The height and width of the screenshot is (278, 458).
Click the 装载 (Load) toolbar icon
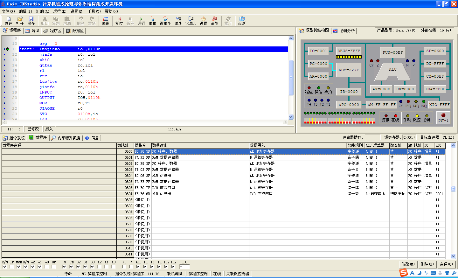[105, 21]
